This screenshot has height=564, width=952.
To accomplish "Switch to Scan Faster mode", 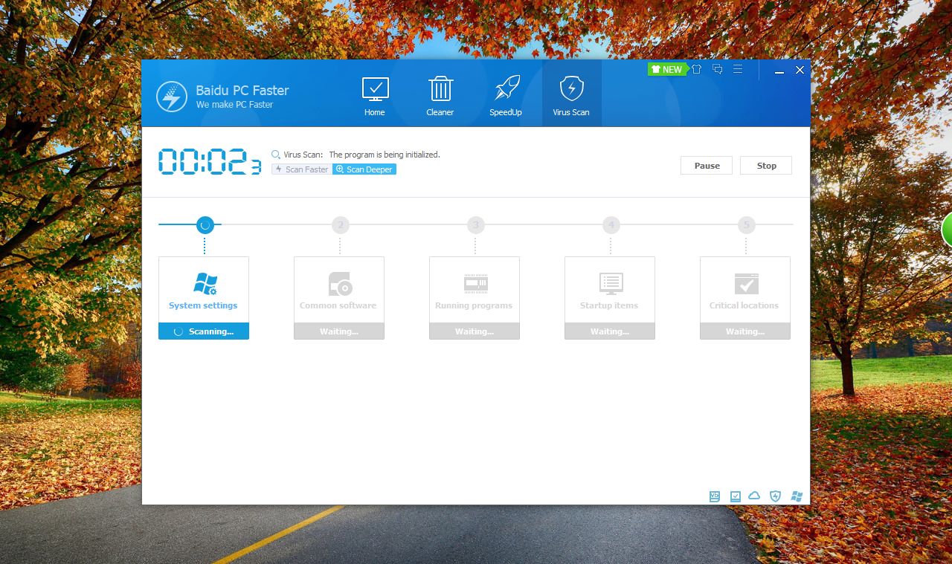I will coord(302,169).
